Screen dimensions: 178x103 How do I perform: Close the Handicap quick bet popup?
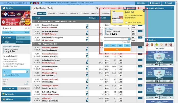(x=128, y=29)
